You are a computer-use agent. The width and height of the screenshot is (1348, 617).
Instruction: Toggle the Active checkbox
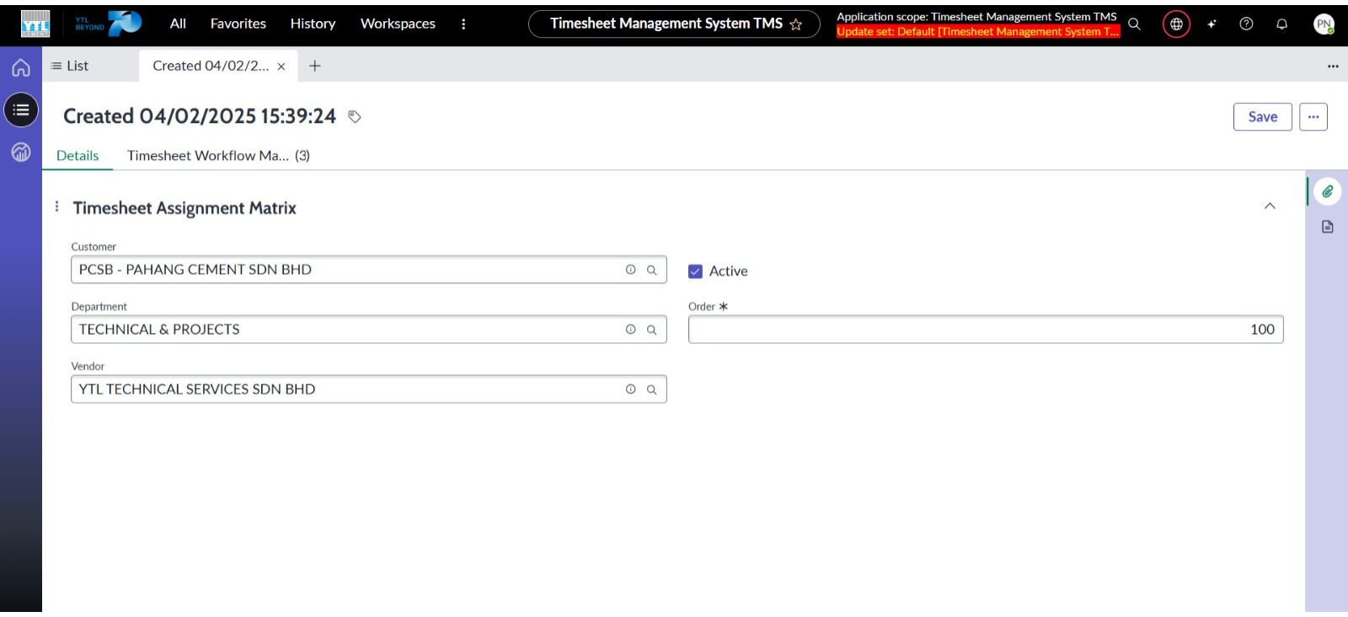[x=695, y=271]
